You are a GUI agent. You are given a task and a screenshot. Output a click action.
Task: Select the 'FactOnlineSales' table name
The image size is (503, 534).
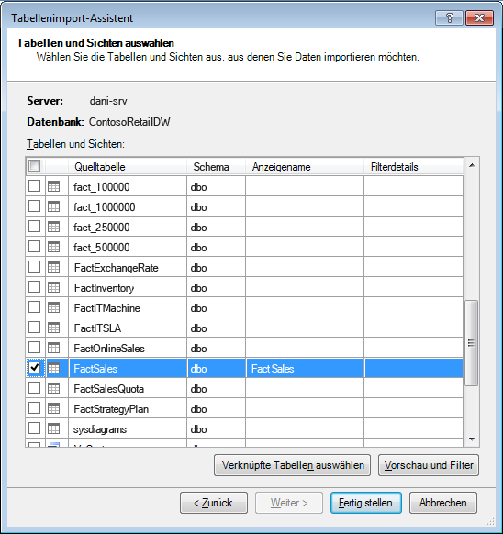pos(109,349)
